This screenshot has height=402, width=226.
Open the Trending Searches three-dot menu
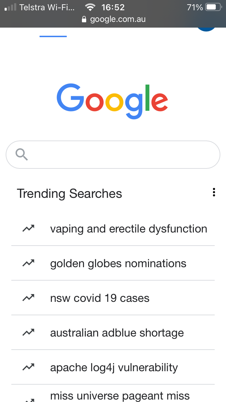[214, 192]
